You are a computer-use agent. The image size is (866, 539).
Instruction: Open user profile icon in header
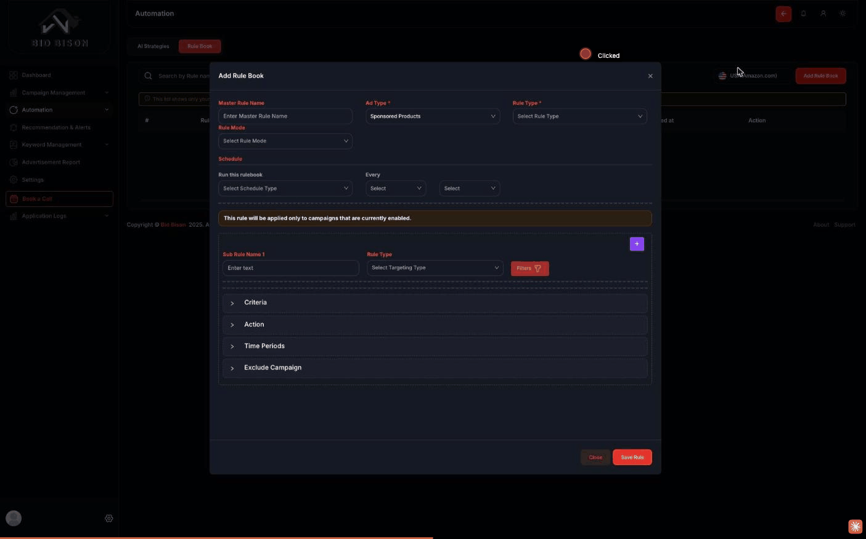tap(823, 14)
